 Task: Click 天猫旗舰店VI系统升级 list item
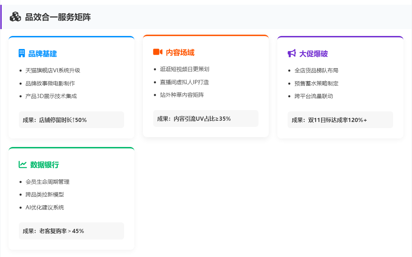click(53, 71)
